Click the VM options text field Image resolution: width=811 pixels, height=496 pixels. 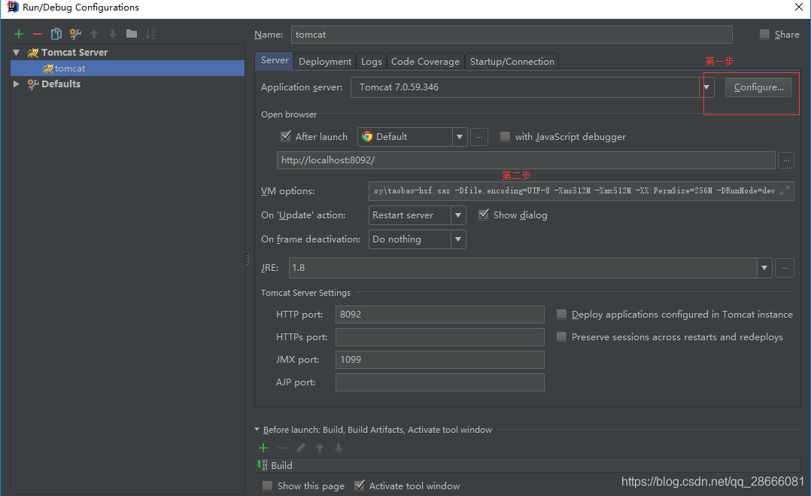coord(582,191)
